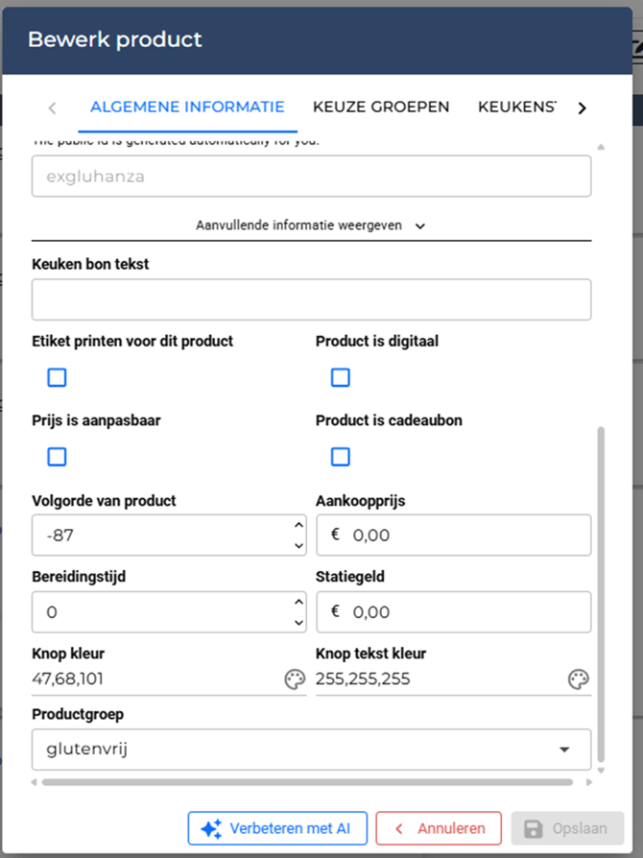Decrease Volgorde van product with down arrow
The width and height of the screenshot is (643, 858).
pos(298,545)
